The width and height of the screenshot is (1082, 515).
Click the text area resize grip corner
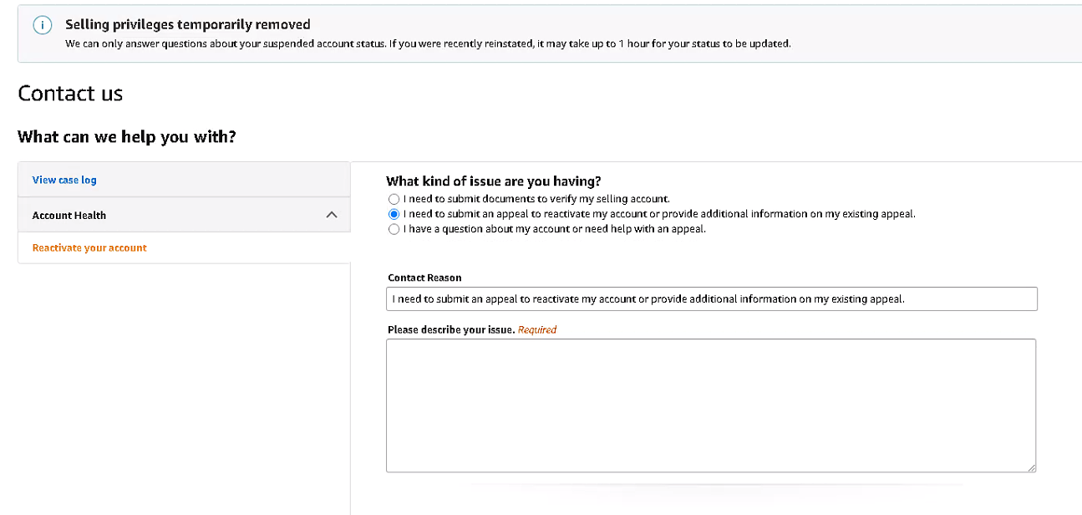point(1031,467)
